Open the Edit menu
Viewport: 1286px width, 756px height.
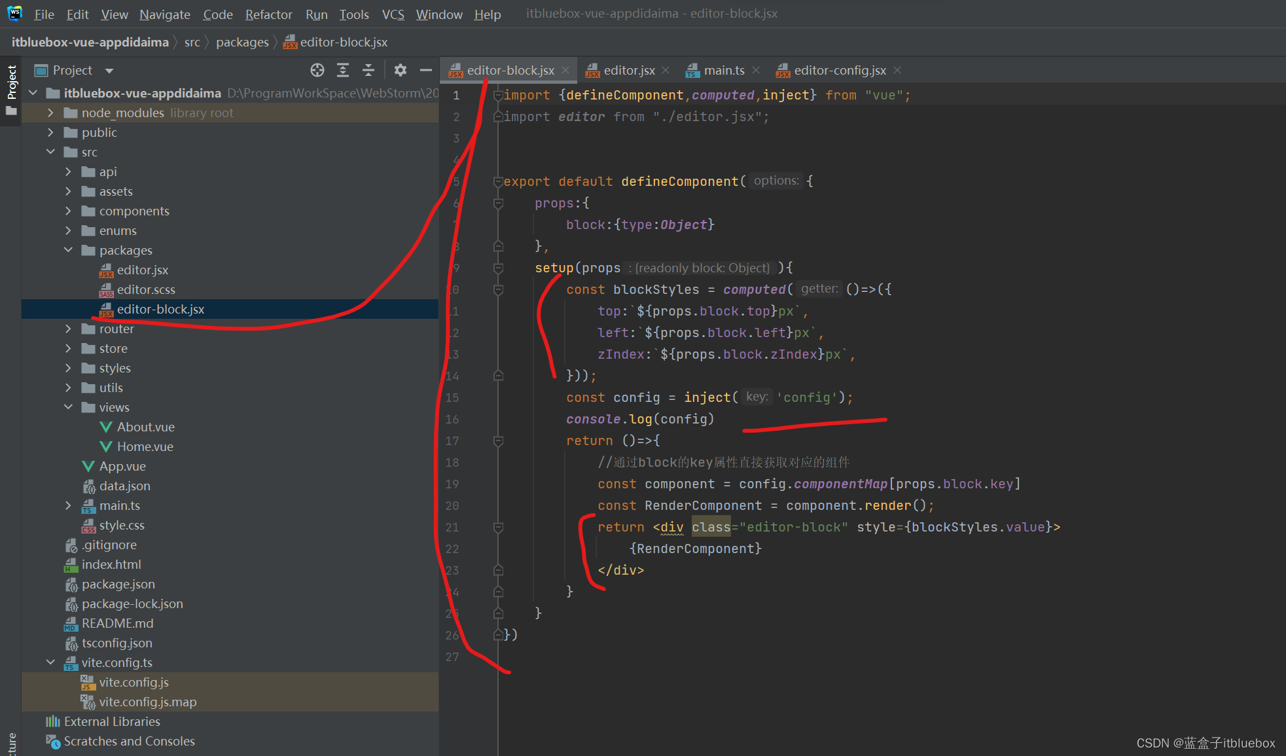(x=77, y=14)
